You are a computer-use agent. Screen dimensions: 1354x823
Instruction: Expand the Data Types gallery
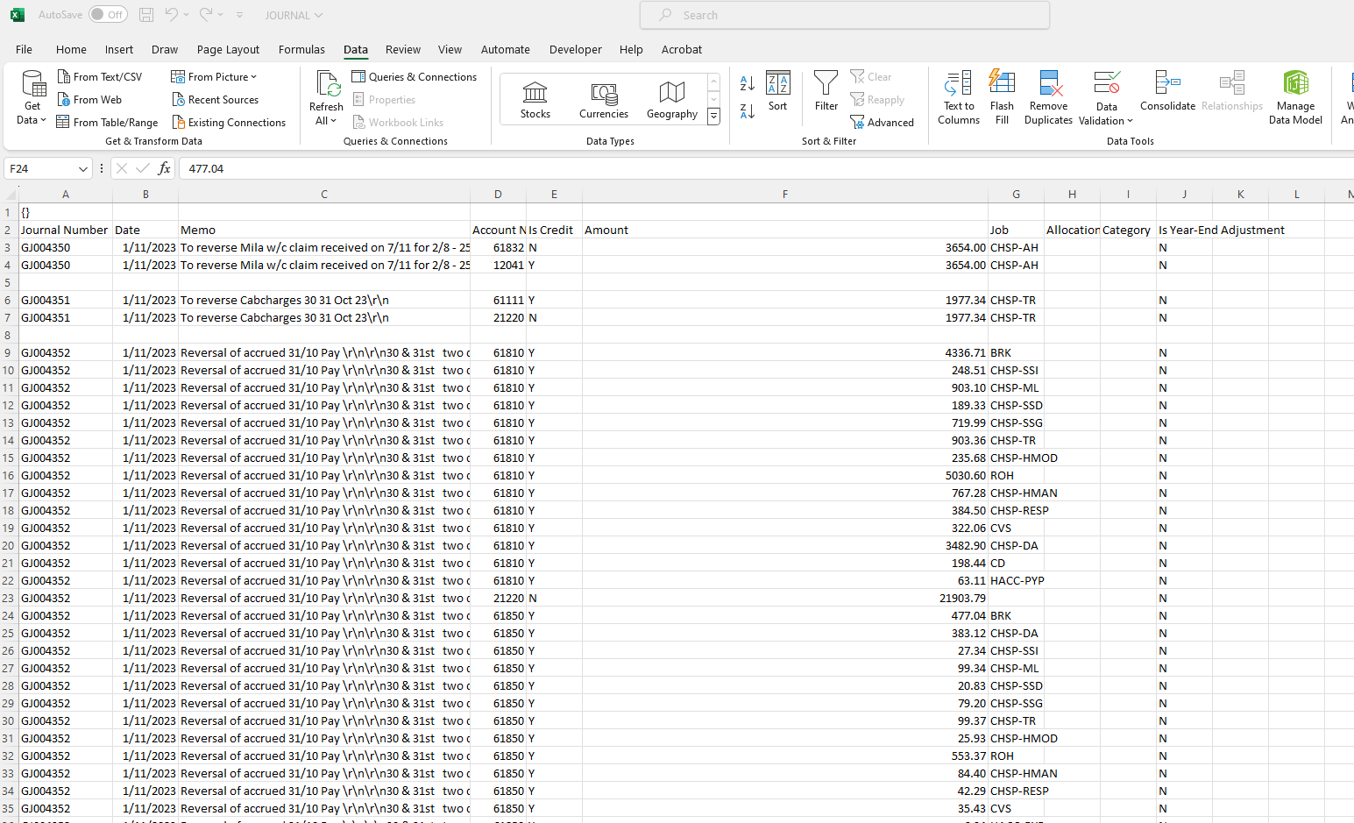[714, 117]
